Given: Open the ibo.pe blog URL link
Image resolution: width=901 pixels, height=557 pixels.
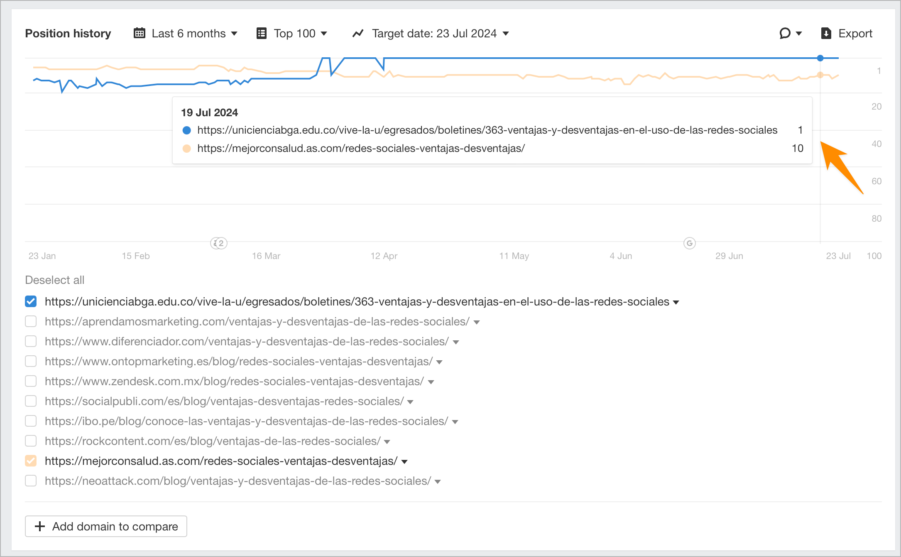Looking at the screenshot, I should point(247,421).
